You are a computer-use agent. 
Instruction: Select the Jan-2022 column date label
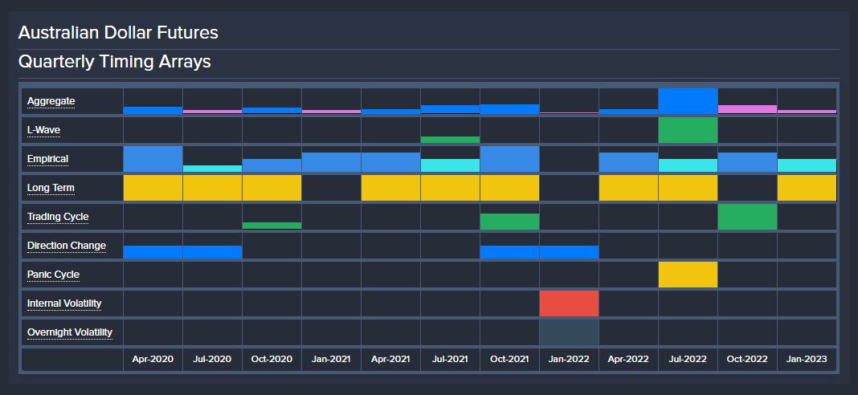[x=569, y=360]
